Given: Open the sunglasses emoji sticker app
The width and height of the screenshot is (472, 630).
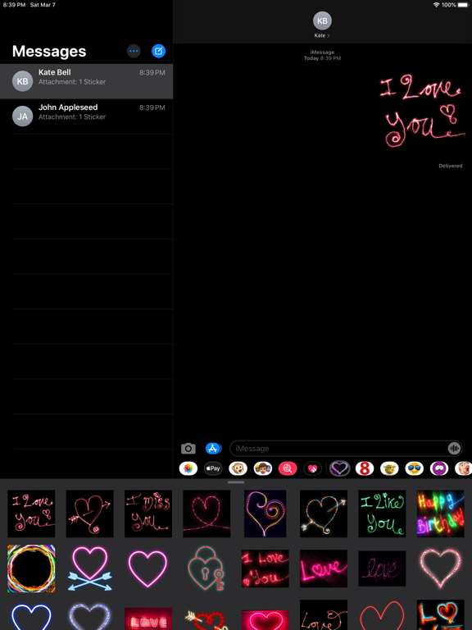Looking at the screenshot, I should click(414, 468).
